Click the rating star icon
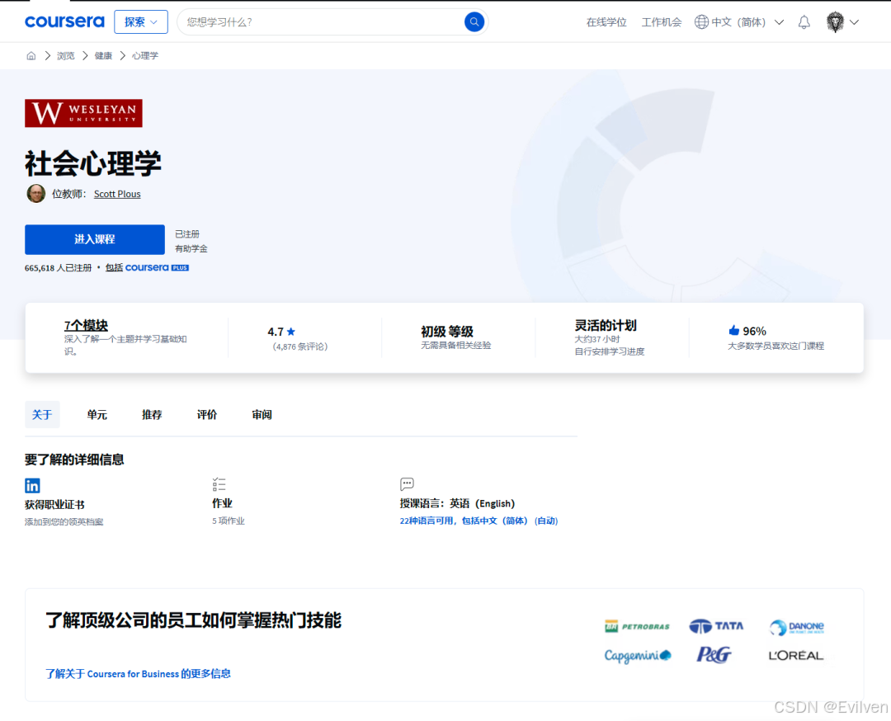 (291, 332)
